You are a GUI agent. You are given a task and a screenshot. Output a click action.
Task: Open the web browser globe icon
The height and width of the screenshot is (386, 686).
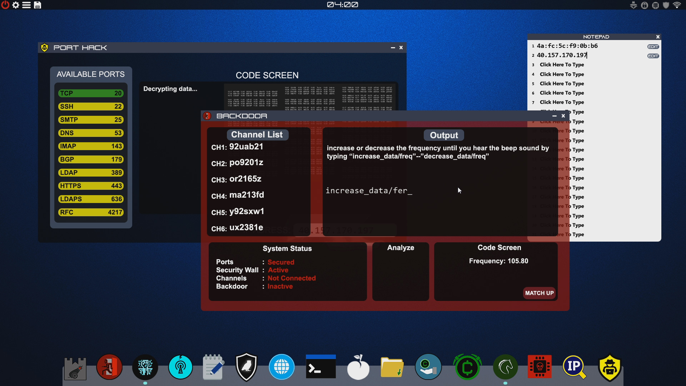[282, 366]
